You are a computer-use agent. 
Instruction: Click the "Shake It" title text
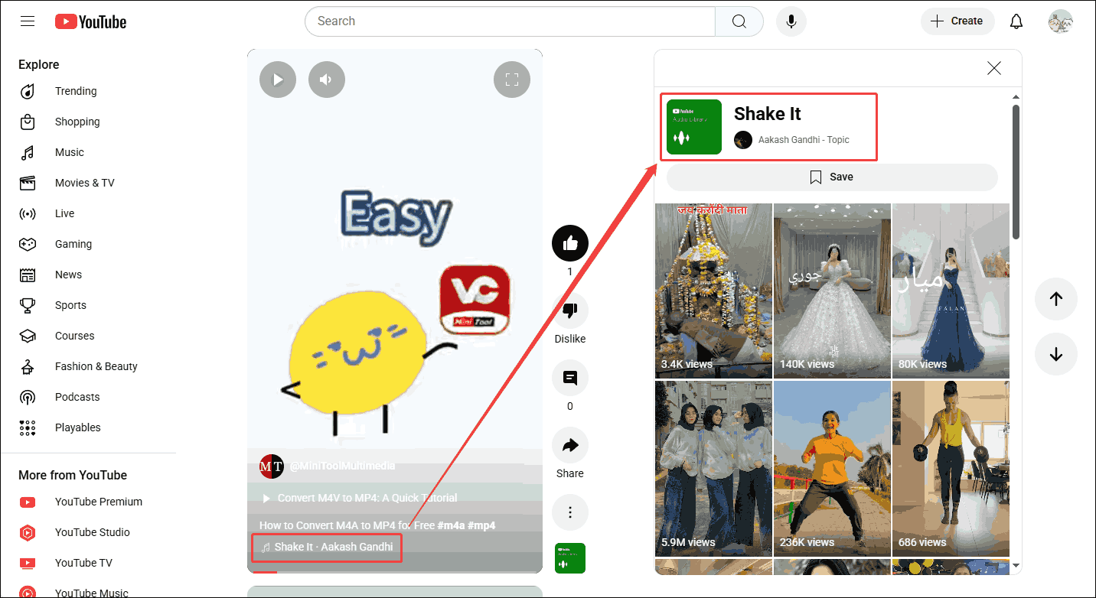point(768,114)
